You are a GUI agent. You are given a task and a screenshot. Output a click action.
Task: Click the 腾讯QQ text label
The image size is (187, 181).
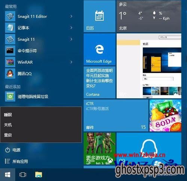coord(25,74)
